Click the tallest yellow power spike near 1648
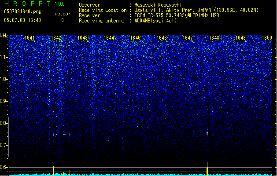The height and width of the screenshot is (176, 277). (207, 169)
